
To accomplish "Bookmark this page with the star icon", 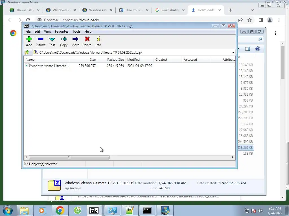I will pyautogui.click(x=249, y=20).
